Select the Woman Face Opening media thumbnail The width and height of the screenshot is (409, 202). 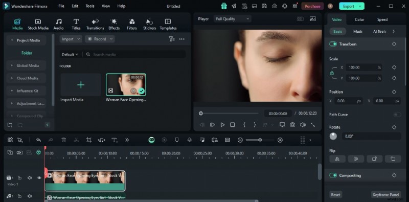tap(126, 84)
